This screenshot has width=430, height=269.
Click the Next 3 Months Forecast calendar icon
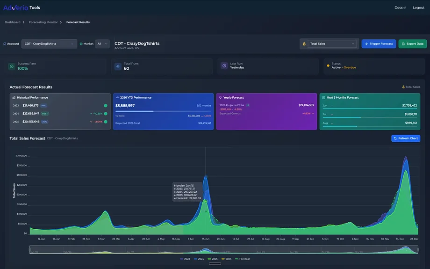[x=323, y=97]
